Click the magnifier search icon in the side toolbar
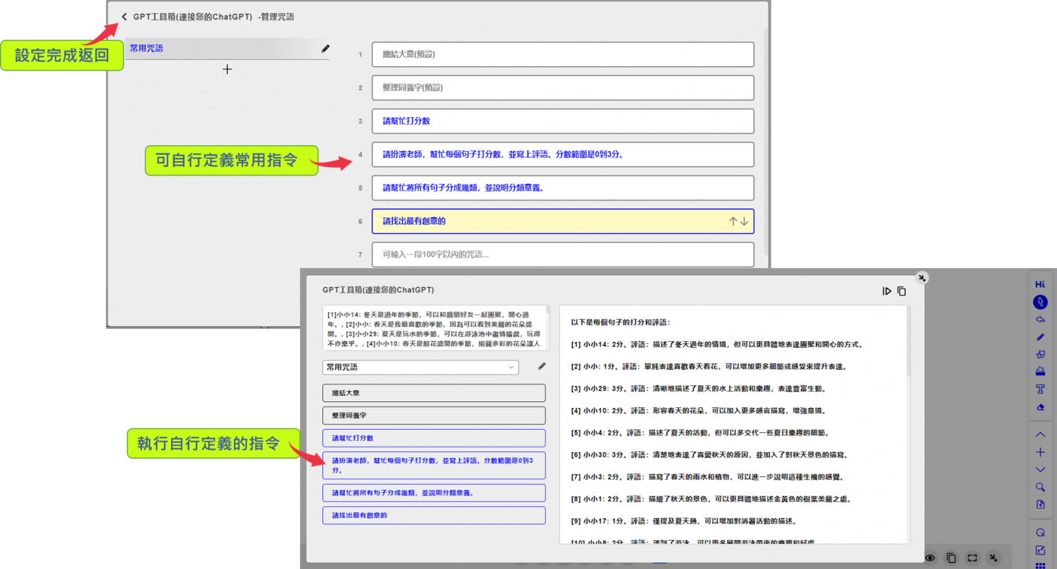This screenshot has height=569, width=1057. 1040,487
